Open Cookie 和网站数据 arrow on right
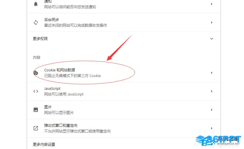The width and height of the screenshot is (244, 149). (x=212, y=73)
